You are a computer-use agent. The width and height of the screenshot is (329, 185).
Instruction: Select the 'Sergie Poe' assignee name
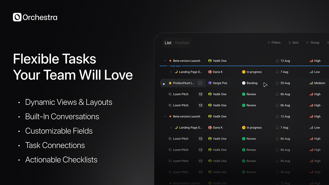click(220, 83)
